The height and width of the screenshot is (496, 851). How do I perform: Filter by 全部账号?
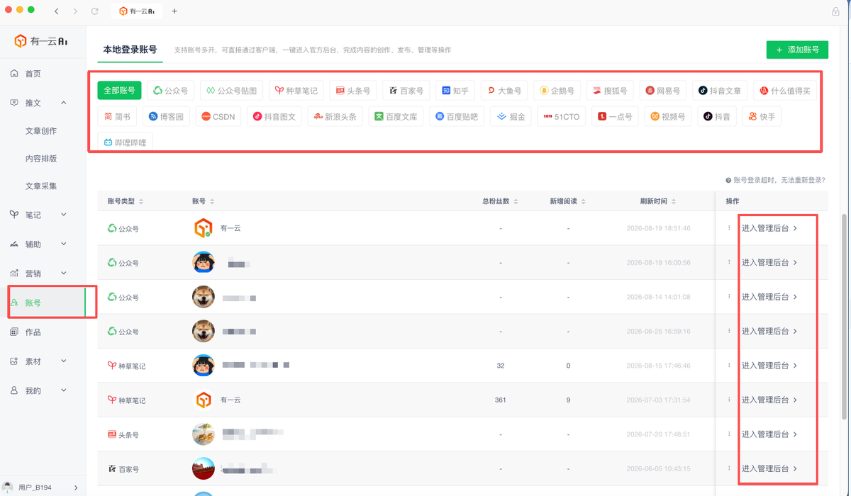coord(119,91)
